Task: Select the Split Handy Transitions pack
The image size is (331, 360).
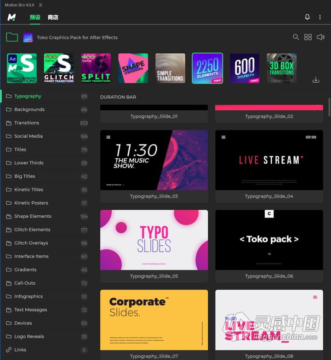Action: [x=96, y=68]
